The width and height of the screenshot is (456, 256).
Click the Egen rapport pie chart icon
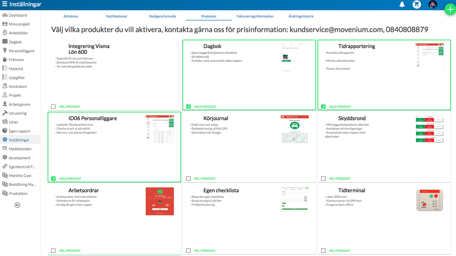pos(5,131)
